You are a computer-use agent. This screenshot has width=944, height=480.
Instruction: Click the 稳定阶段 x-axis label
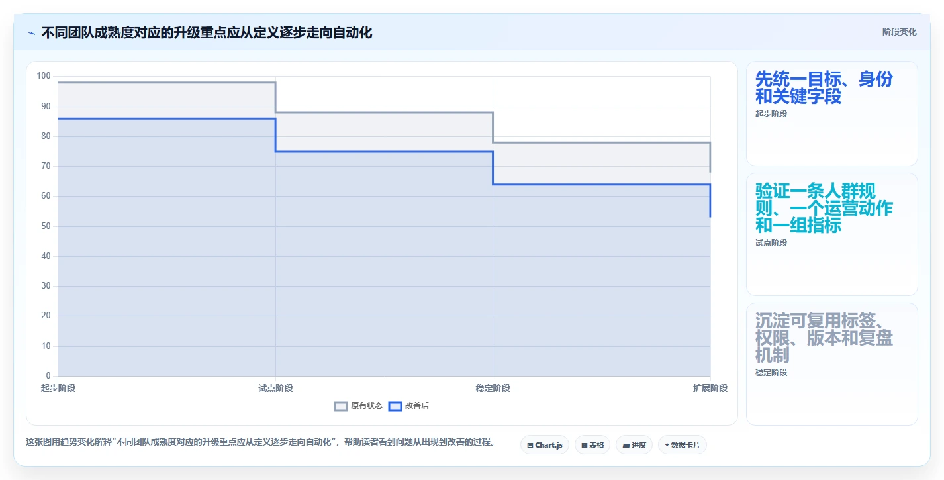click(493, 388)
